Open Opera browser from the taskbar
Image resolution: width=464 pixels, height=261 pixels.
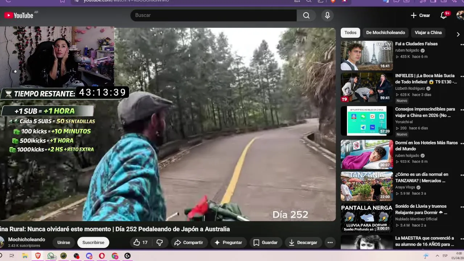(x=102, y=256)
